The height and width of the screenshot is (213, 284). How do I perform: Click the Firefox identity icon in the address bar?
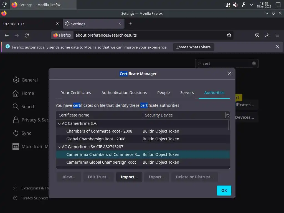coord(62,35)
